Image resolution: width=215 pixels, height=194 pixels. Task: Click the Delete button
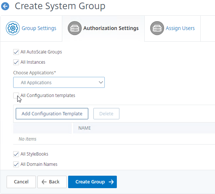(107, 114)
